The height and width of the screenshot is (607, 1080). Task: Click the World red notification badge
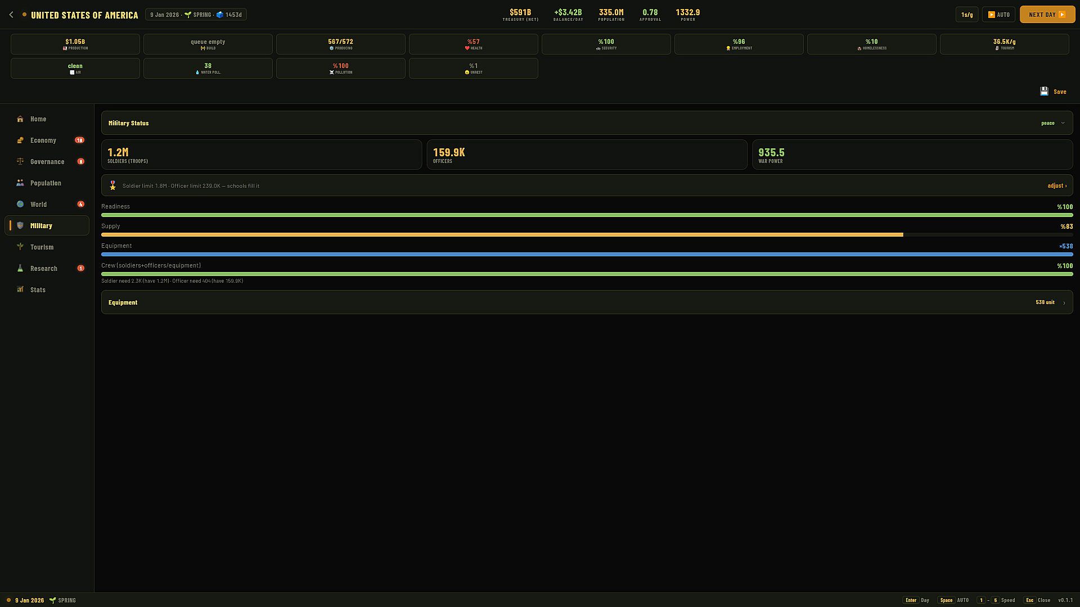click(81, 205)
